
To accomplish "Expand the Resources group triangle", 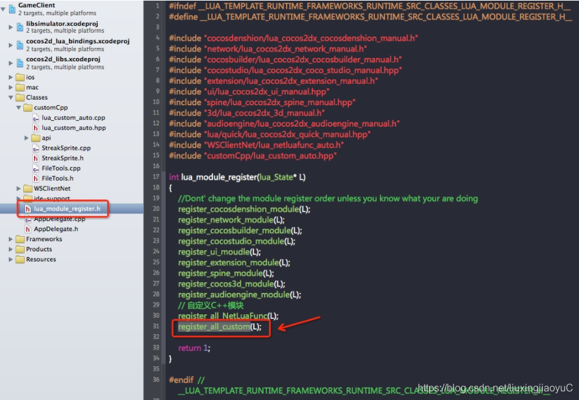I will (11, 260).
